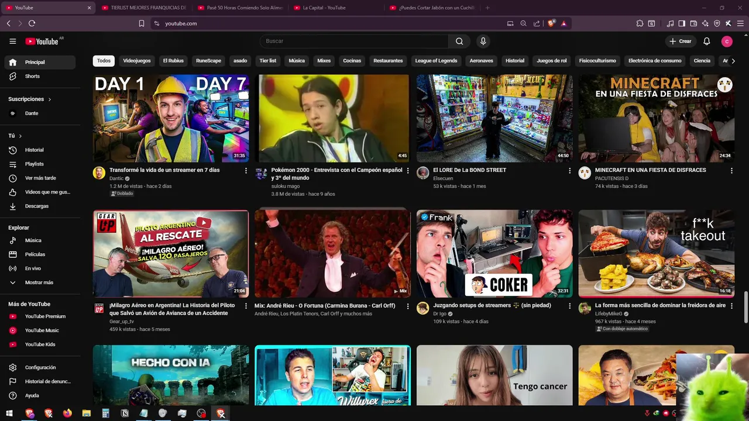Click the share icon in address bar
This screenshot has height=421, width=749.
[537, 23]
